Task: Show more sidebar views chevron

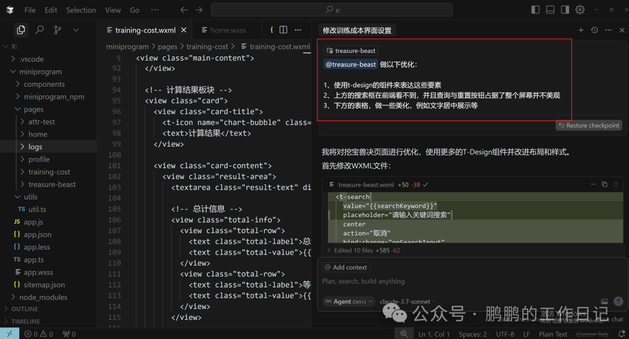Action: pos(76,30)
